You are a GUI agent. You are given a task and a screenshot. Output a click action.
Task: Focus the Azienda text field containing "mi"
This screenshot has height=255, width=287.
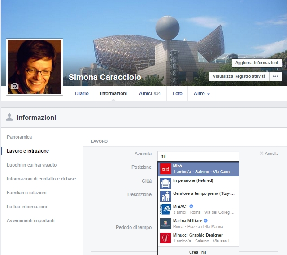click(x=198, y=156)
